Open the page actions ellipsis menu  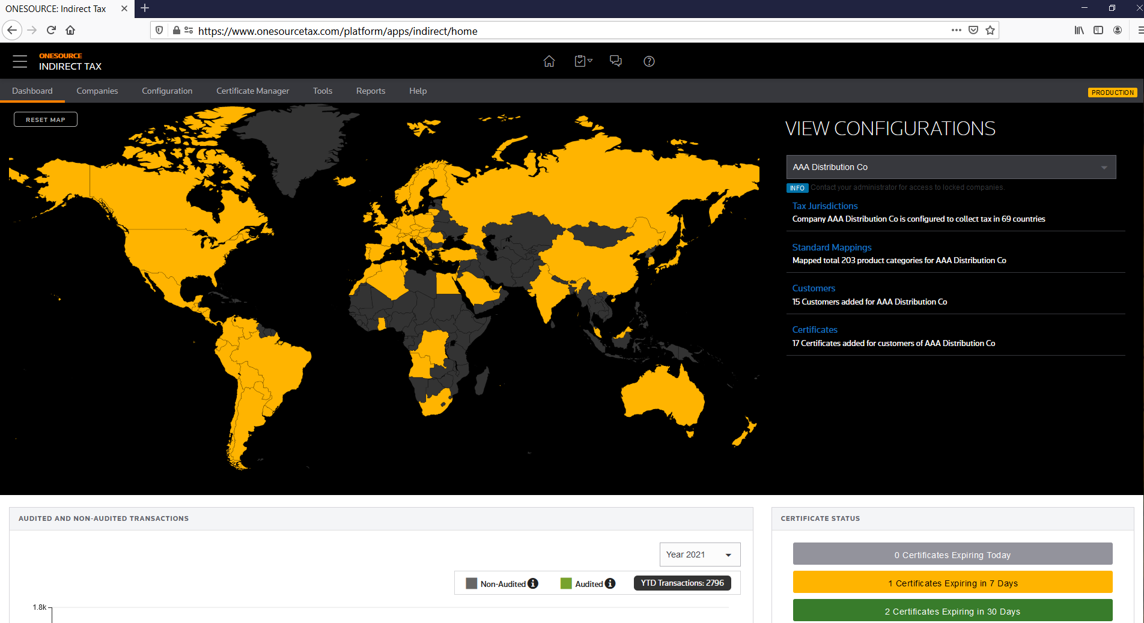tap(956, 30)
